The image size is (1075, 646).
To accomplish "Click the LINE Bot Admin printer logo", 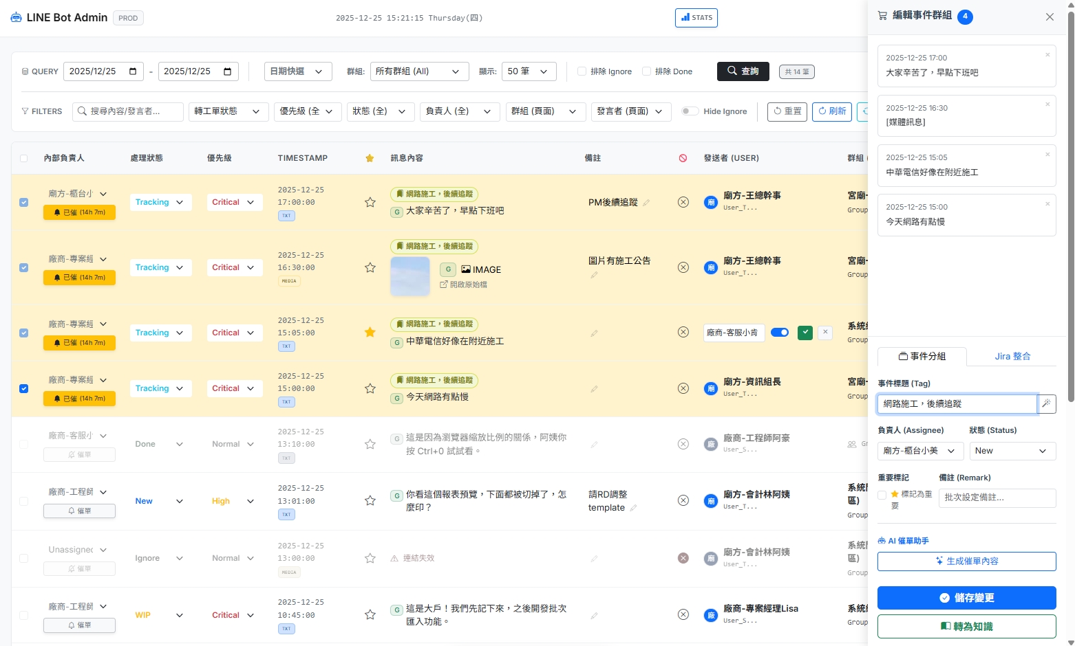I will point(15,17).
